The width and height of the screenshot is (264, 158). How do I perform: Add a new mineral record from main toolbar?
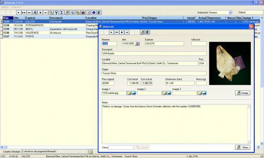[x=40, y=13]
